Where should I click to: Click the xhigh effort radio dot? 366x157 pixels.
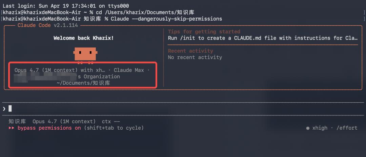coord(308,128)
